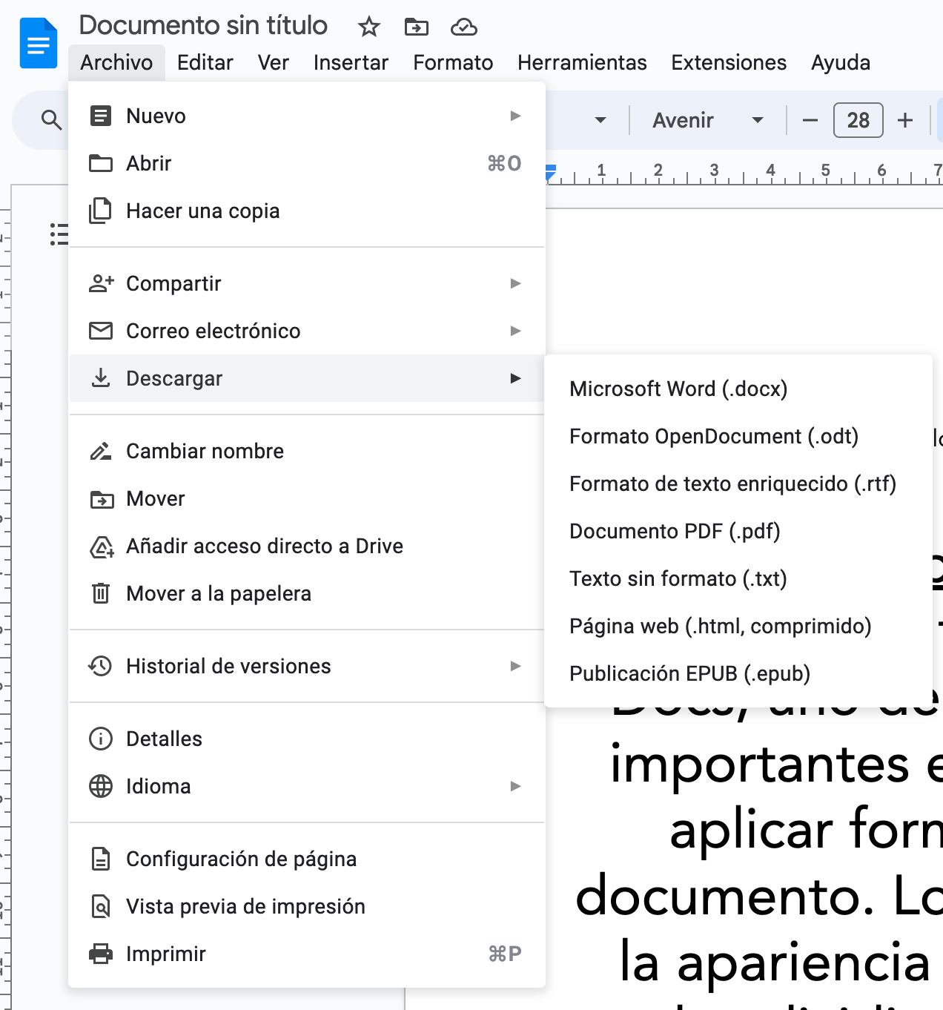This screenshot has width=943, height=1010.
Task: Expand the Idioma submenu
Action: click(515, 786)
